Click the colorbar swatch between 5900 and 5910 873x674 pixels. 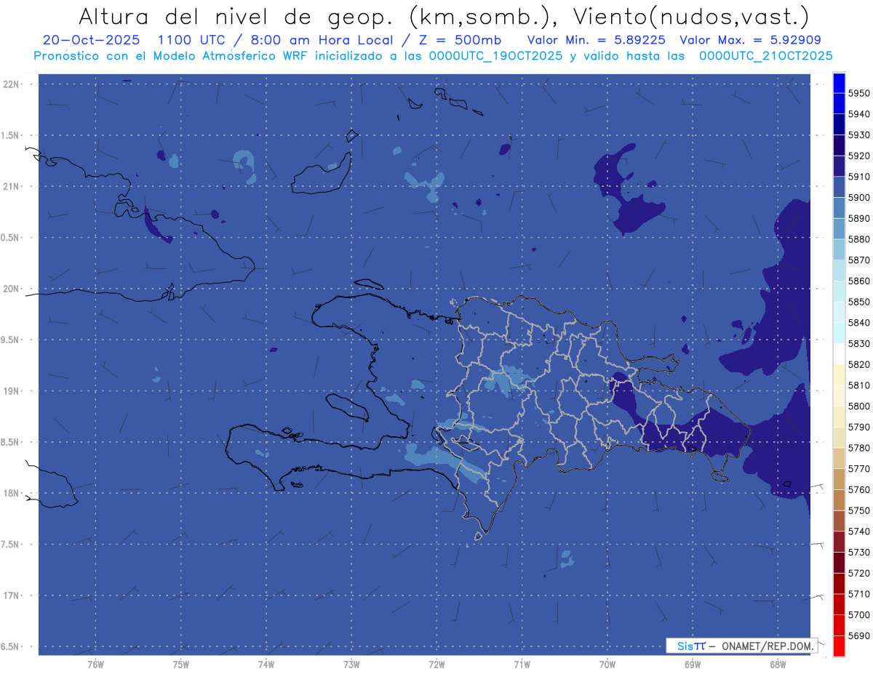838,187
